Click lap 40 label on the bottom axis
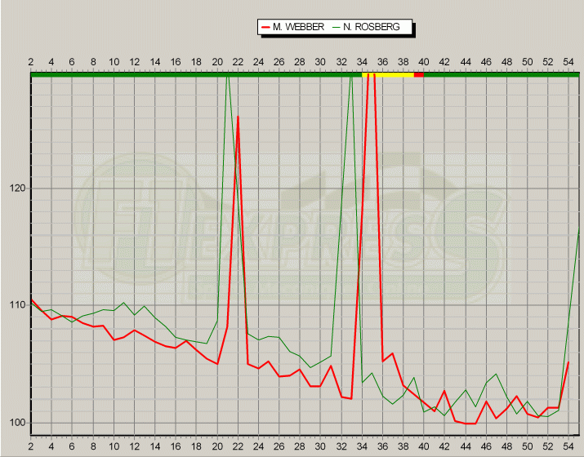 [424, 448]
